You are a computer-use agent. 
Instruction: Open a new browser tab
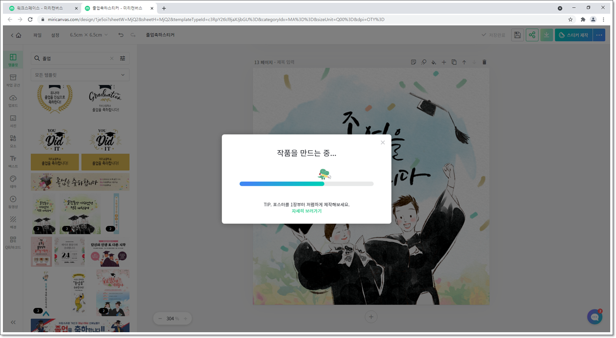164,8
